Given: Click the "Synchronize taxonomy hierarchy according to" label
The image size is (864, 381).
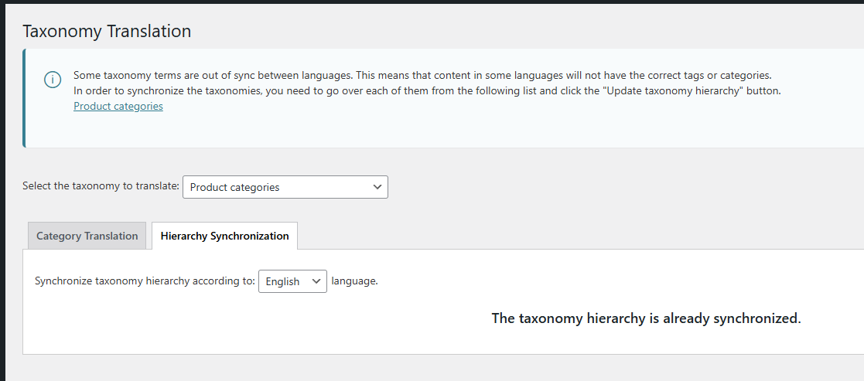Looking at the screenshot, I should click(x=145, y=281).
